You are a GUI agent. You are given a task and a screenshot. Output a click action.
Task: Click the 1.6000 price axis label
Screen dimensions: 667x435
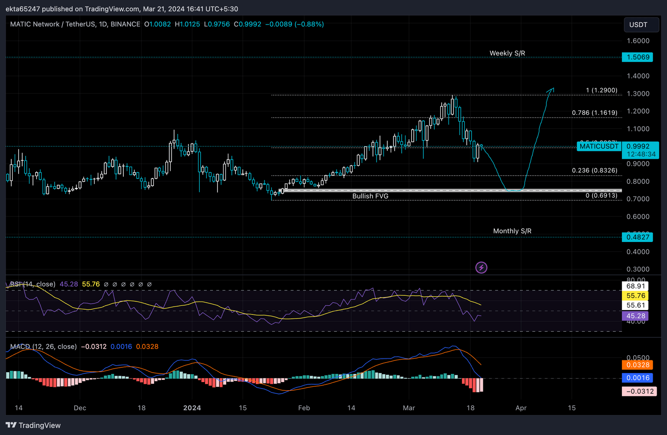[x=638, y=41]
